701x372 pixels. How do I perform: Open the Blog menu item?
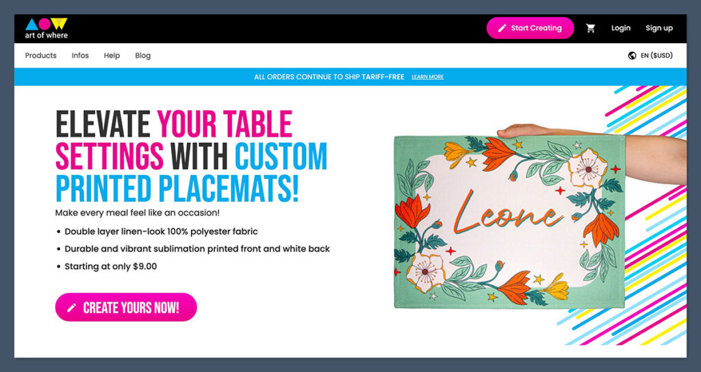pos(143,55)
